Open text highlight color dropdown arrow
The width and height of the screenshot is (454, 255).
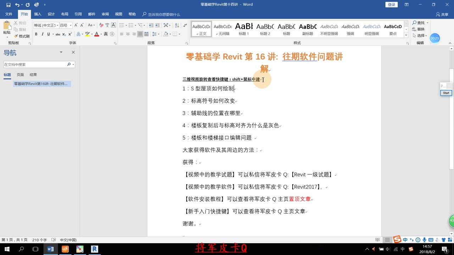[92, 34]
